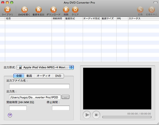
Task: Switch to the オーディオ (Audio) tab
Action: [43, 76]
